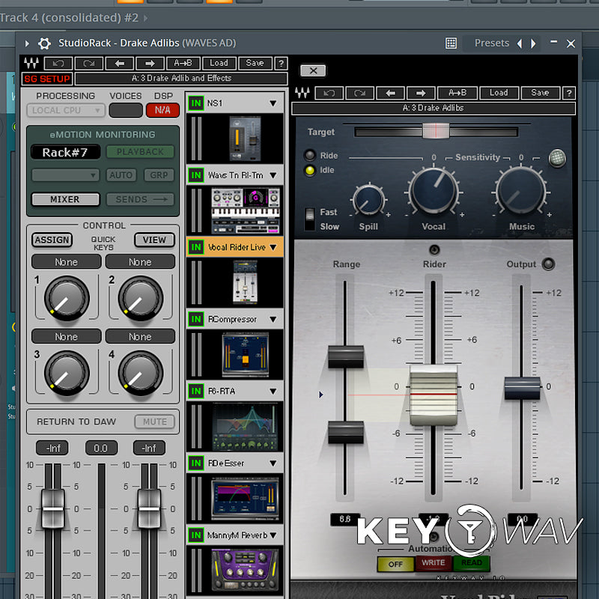
Task: Open RDeEsser slot dropdown arrow
Action: (273, 463)
